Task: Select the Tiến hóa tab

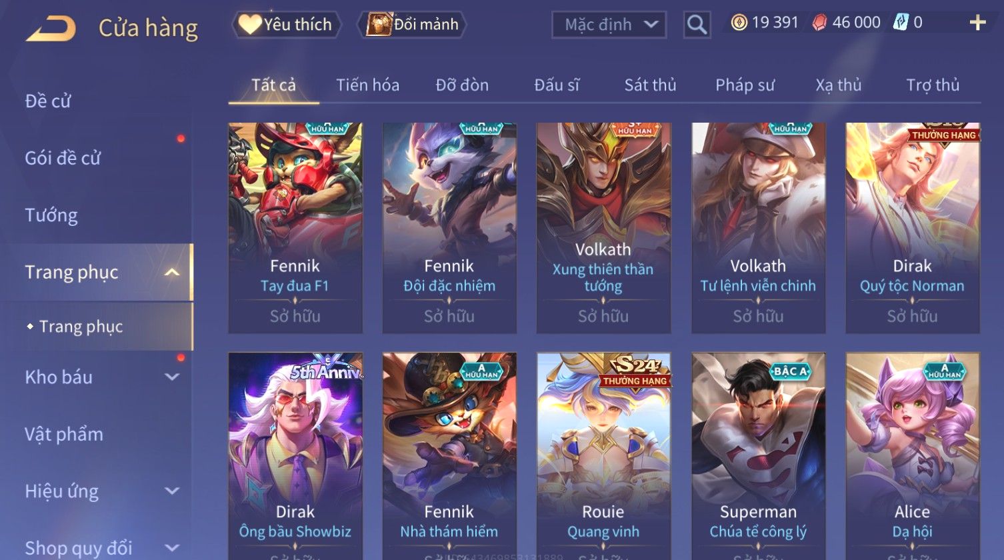Action: coord(367,85)
